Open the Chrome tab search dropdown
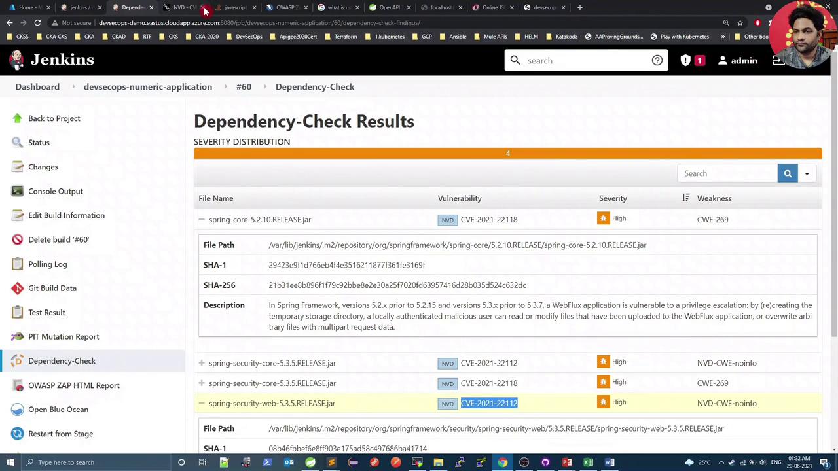The height and width of the screenshot is (471, 838). [x=769, y=7]
